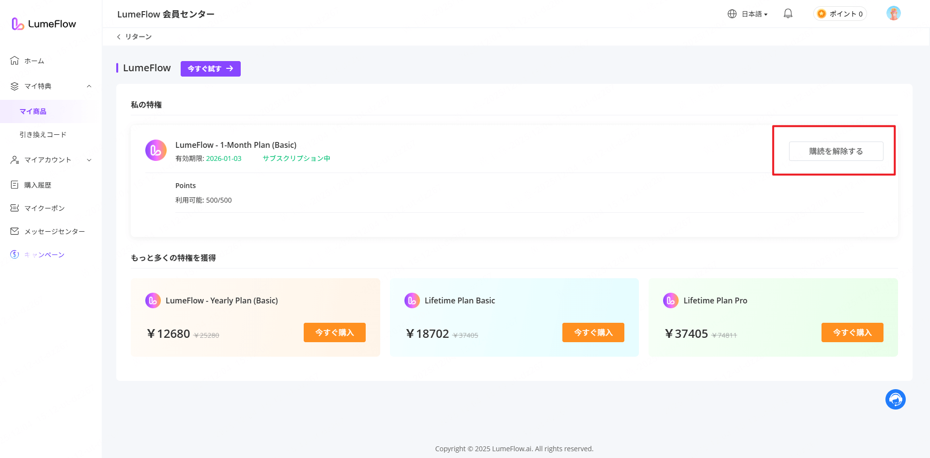Open the ホーム home icon in sidebar

(x=15, y=60)
